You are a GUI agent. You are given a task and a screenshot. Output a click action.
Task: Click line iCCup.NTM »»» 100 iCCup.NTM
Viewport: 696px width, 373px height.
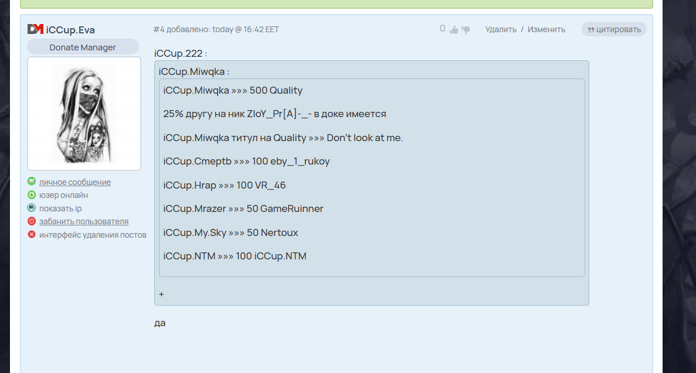point(235,256)
